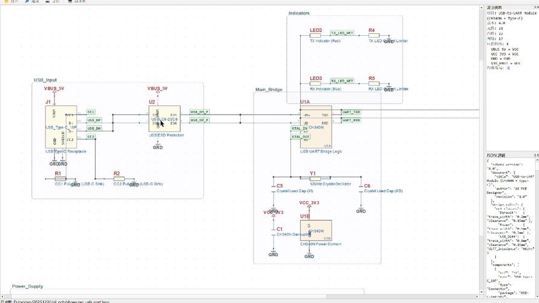The width and height of the screenshot is (539, 303).
Task: Click the Power_Supply group title
Action: pos(27,286)
